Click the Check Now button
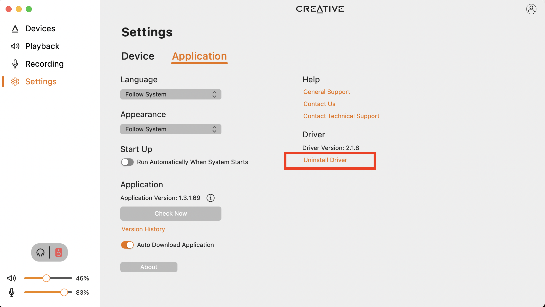The height and width of the screenshot is (307, 545). (x=171, y=214)
